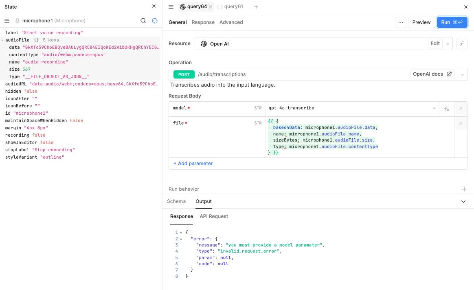Click the size 567 value
The width and height of the screenshot is (474, 290).
click(26, 69)
